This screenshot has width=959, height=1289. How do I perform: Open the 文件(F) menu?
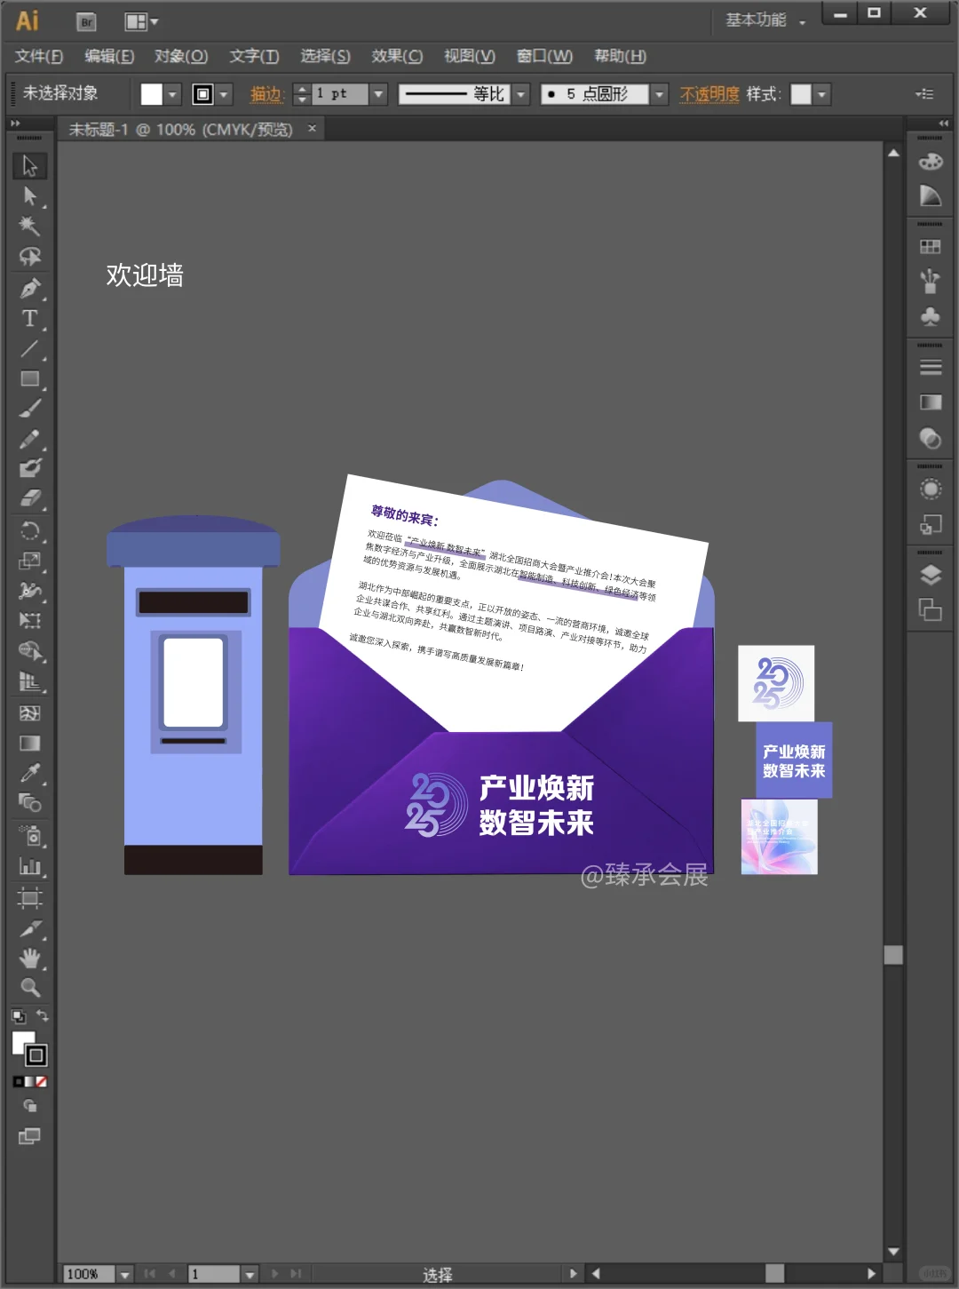tap(39, 56)
